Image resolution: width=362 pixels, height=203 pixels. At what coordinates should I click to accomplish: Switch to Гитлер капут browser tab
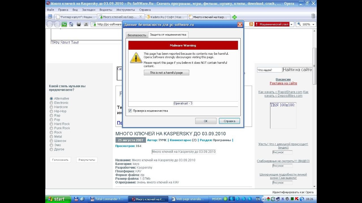75,17
